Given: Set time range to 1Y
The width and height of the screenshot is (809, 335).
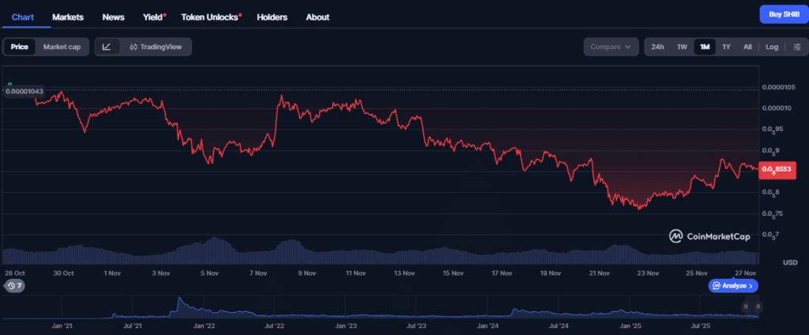Looking at the screenshot, I should tap(725, 47).
